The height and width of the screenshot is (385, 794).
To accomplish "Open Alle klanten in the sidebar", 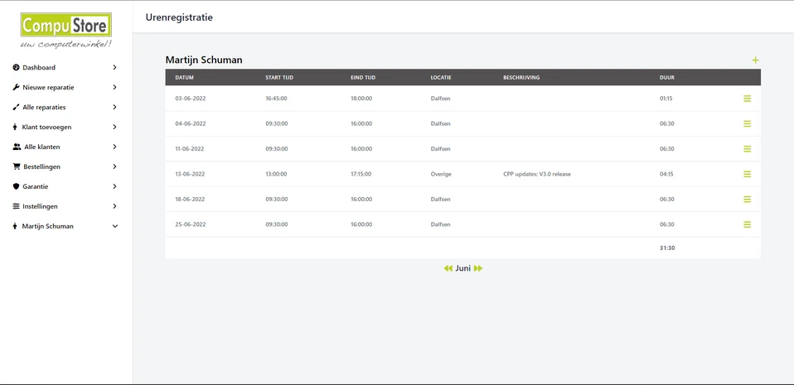I will click(42, 147).
